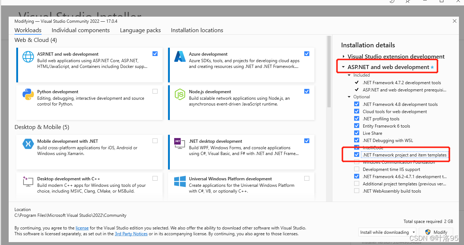Uncheck the Azure development workload checkbox
Viewport: 464px width, 245px height.
pyautogui.click(x=307, y=54)
